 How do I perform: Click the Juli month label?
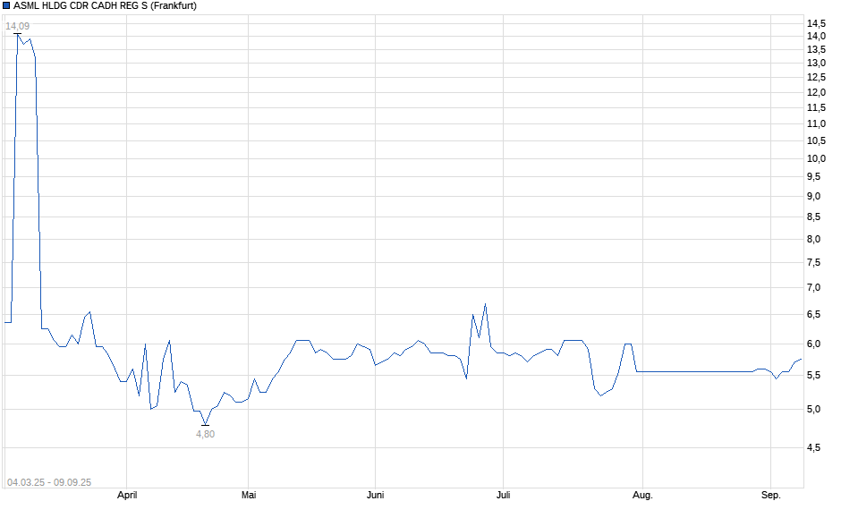503,495
